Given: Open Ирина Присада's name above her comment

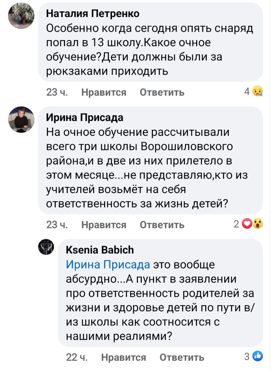Looking at the screenshot, I should click(85, 117).
